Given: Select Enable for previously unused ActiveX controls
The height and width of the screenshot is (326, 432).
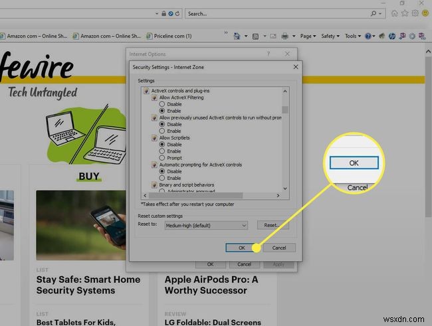Looking at the screenshot, I should (x=162, y=131).
